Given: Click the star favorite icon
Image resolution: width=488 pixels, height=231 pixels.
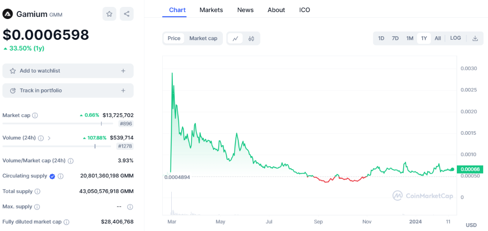Looking at the screenshot, I should click(x=109, y=14).
